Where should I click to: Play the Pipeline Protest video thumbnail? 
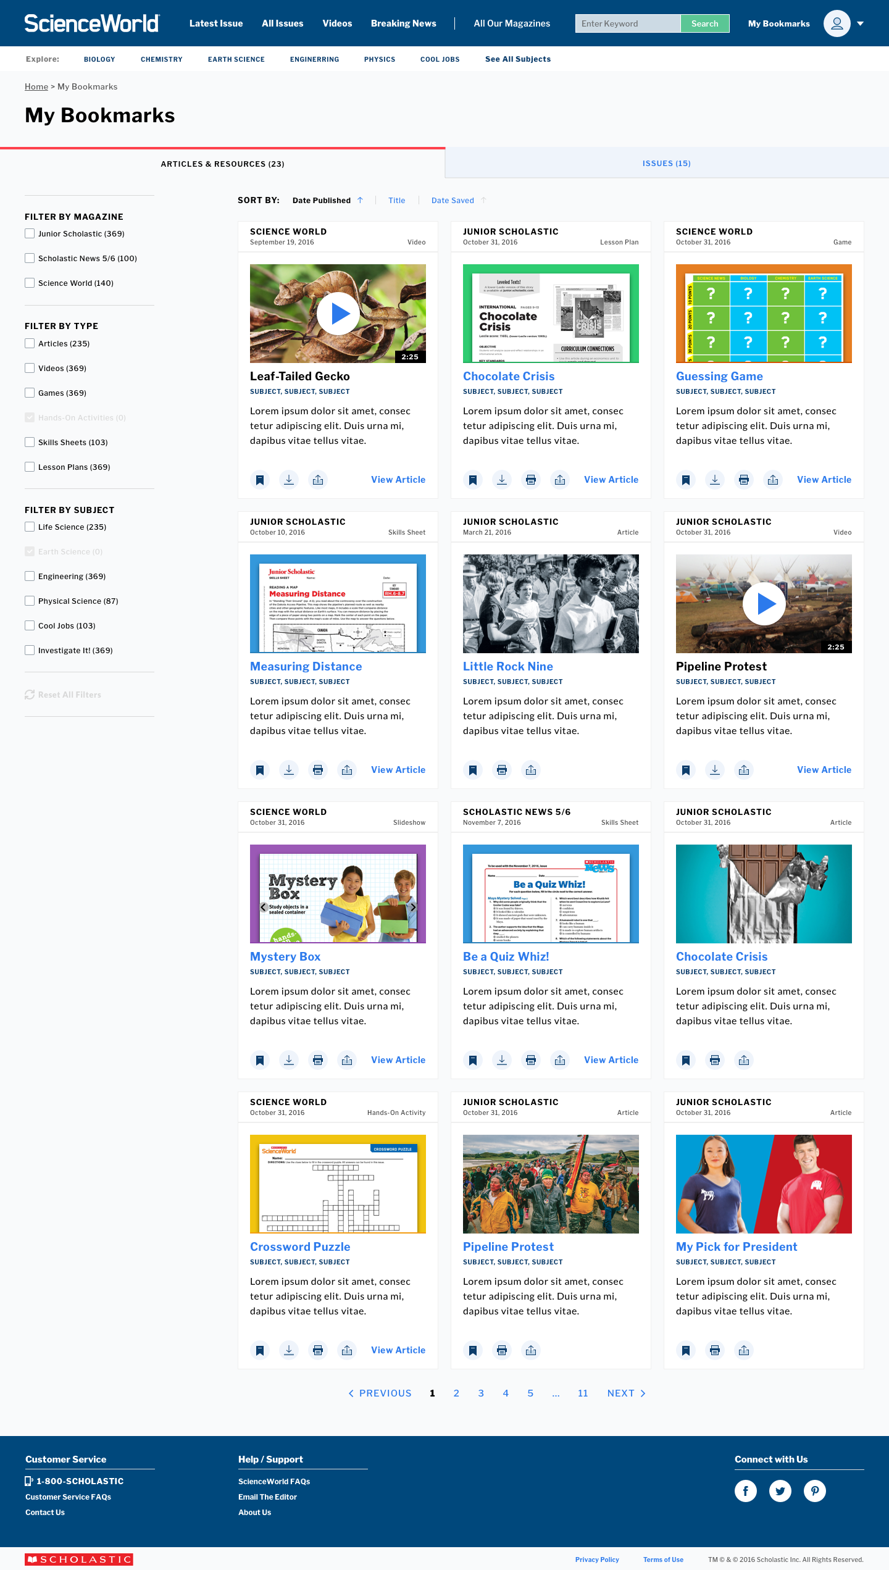pos(764,604)
